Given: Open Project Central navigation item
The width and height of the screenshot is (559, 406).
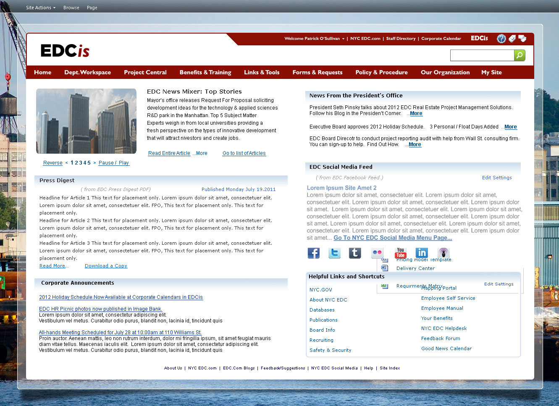Looking at the screenshot, I should coord(145,72).
